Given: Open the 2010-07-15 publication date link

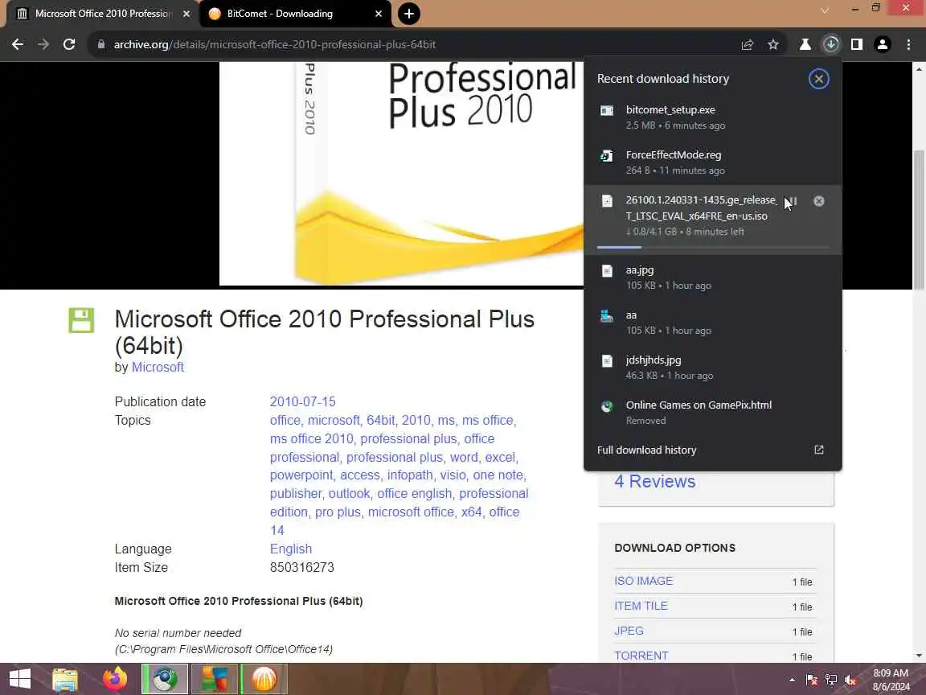Looking at the screenshot, I should pos(302,402).
